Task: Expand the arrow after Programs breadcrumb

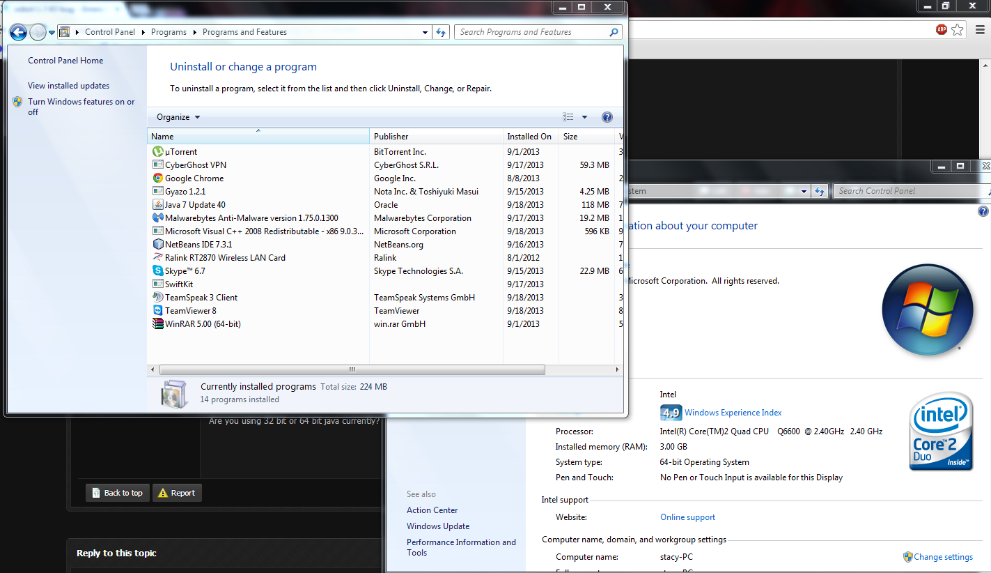Action: [195, 32]
